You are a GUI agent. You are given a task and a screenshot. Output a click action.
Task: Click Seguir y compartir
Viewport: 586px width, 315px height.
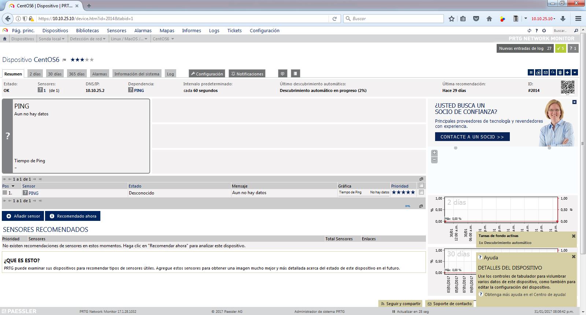tap(401, 304)
